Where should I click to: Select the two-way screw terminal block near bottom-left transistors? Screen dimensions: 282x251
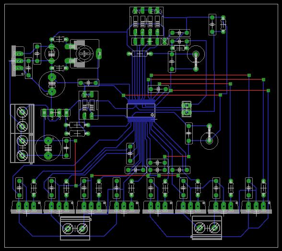click(x=75, y=228)
